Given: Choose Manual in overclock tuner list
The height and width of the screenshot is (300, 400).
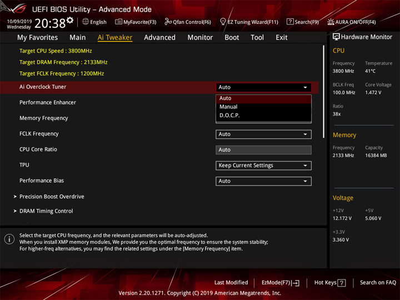Looking at the screenshot, I should point(263,107).
